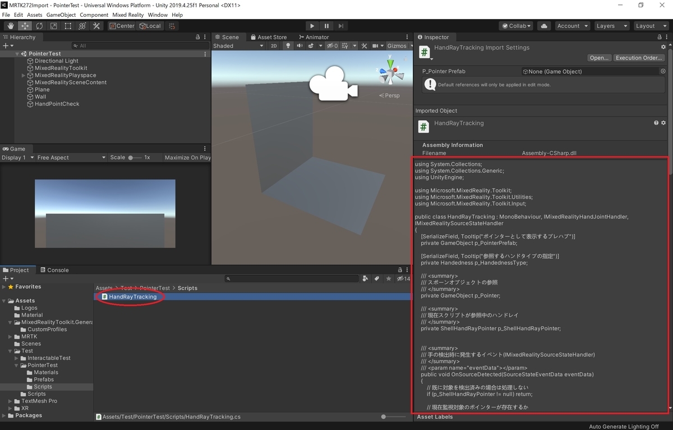673x430 pixels.
Task: Open the Collab dropdown
Action: [x=517, y=26]
